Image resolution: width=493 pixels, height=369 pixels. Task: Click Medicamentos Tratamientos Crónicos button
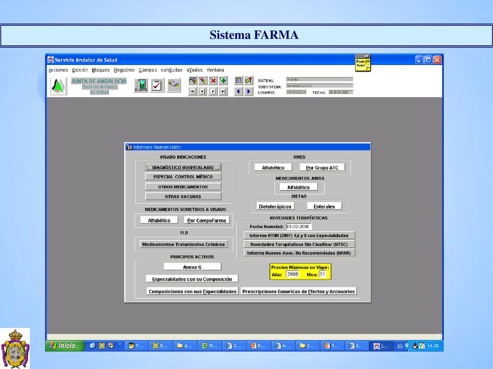[x=183, y=244]
